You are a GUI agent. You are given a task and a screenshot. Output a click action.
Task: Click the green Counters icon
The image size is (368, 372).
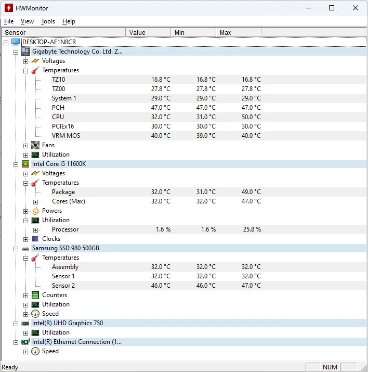tap(35, 295)
